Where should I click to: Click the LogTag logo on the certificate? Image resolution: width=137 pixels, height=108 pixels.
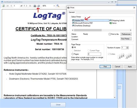(x=49, y=15)
